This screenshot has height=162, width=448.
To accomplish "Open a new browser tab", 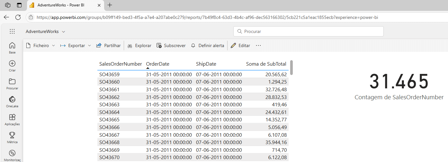I will (110, 5).
